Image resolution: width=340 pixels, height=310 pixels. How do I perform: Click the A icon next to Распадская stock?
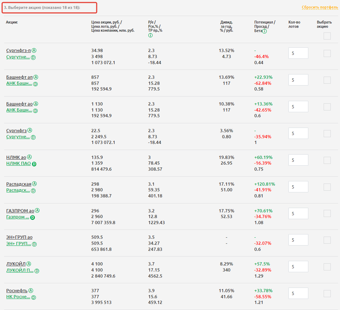tap(34, 184)
